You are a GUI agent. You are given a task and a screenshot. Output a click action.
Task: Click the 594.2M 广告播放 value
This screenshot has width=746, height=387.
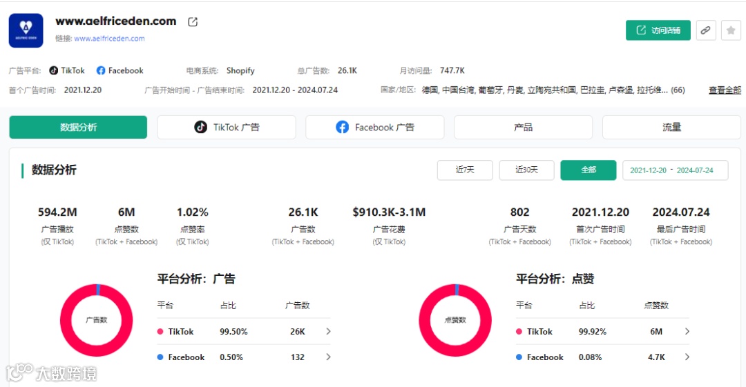[57, 212]
